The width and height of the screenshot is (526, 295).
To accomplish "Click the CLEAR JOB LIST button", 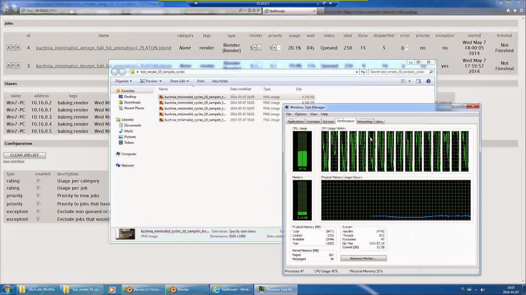I will point(25,155).
